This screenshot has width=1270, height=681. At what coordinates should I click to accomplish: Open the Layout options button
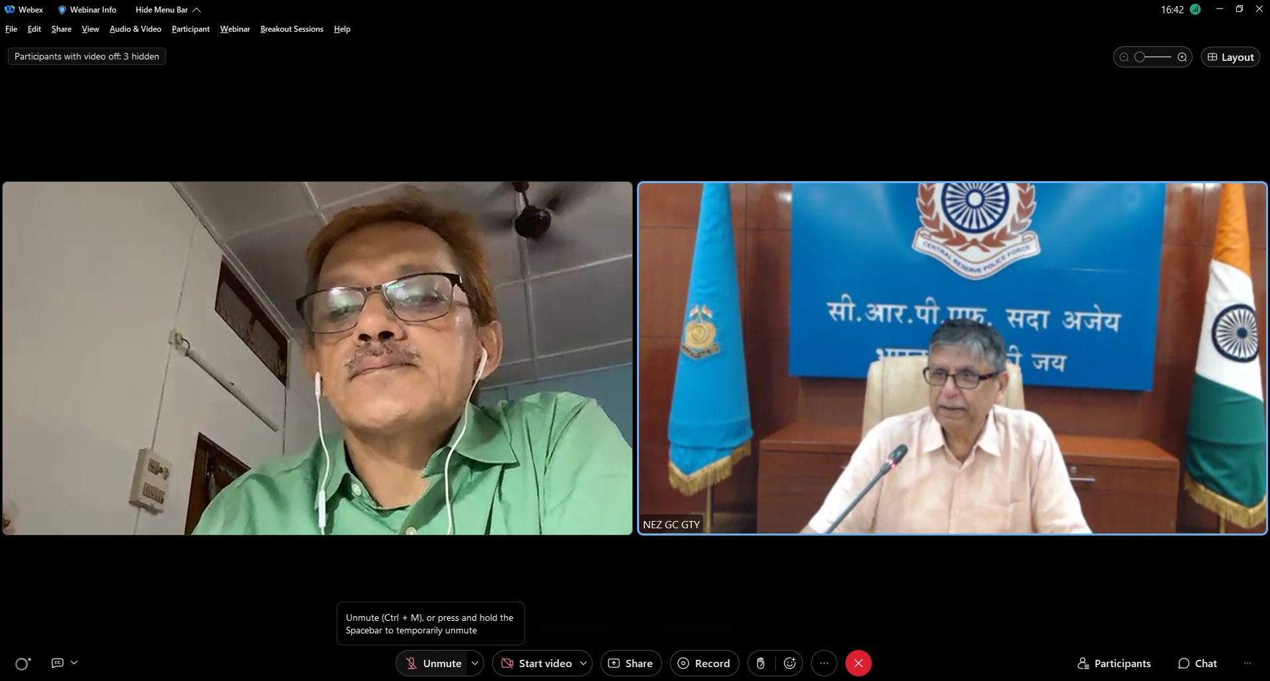point(1230,57)
